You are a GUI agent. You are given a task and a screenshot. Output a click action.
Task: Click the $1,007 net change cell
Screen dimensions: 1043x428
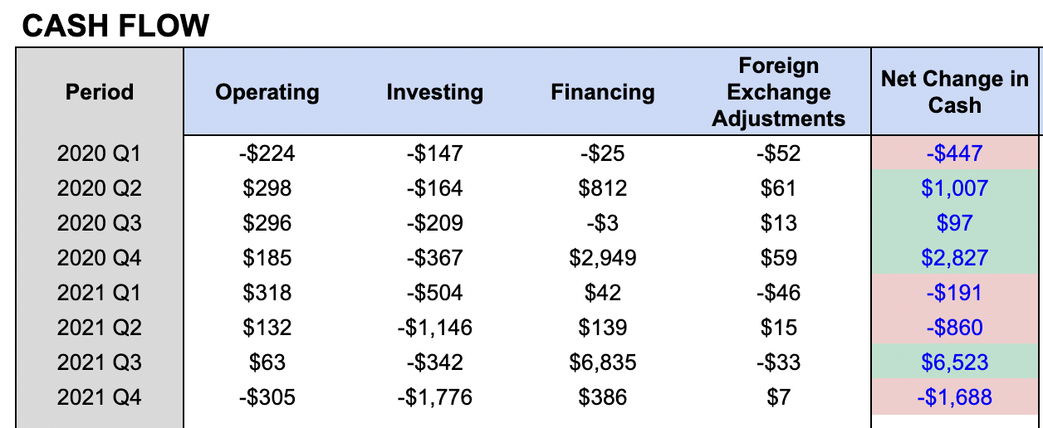click(x=955, y=188)
